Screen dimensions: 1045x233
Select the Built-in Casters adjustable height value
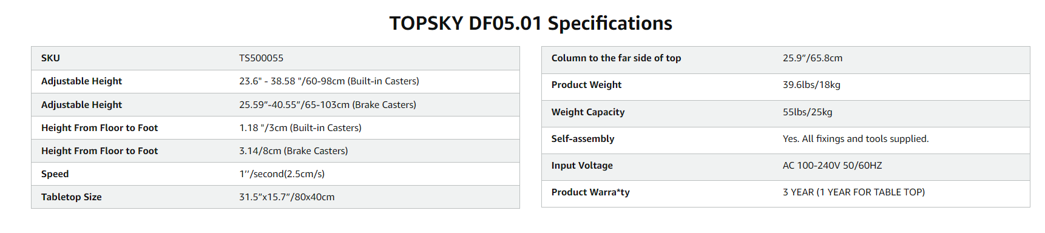(x=329, y=81)
